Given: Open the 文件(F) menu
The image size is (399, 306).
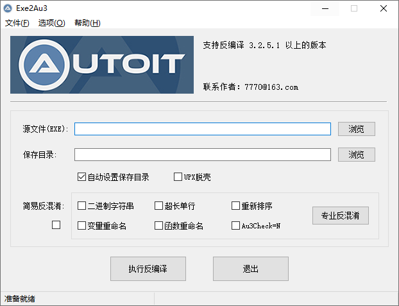Looking at the screenshot, I should point(17,23).
